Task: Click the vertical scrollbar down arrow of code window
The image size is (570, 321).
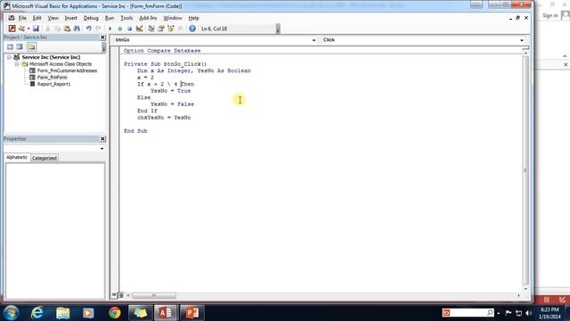Action: [x=525, y=289]
